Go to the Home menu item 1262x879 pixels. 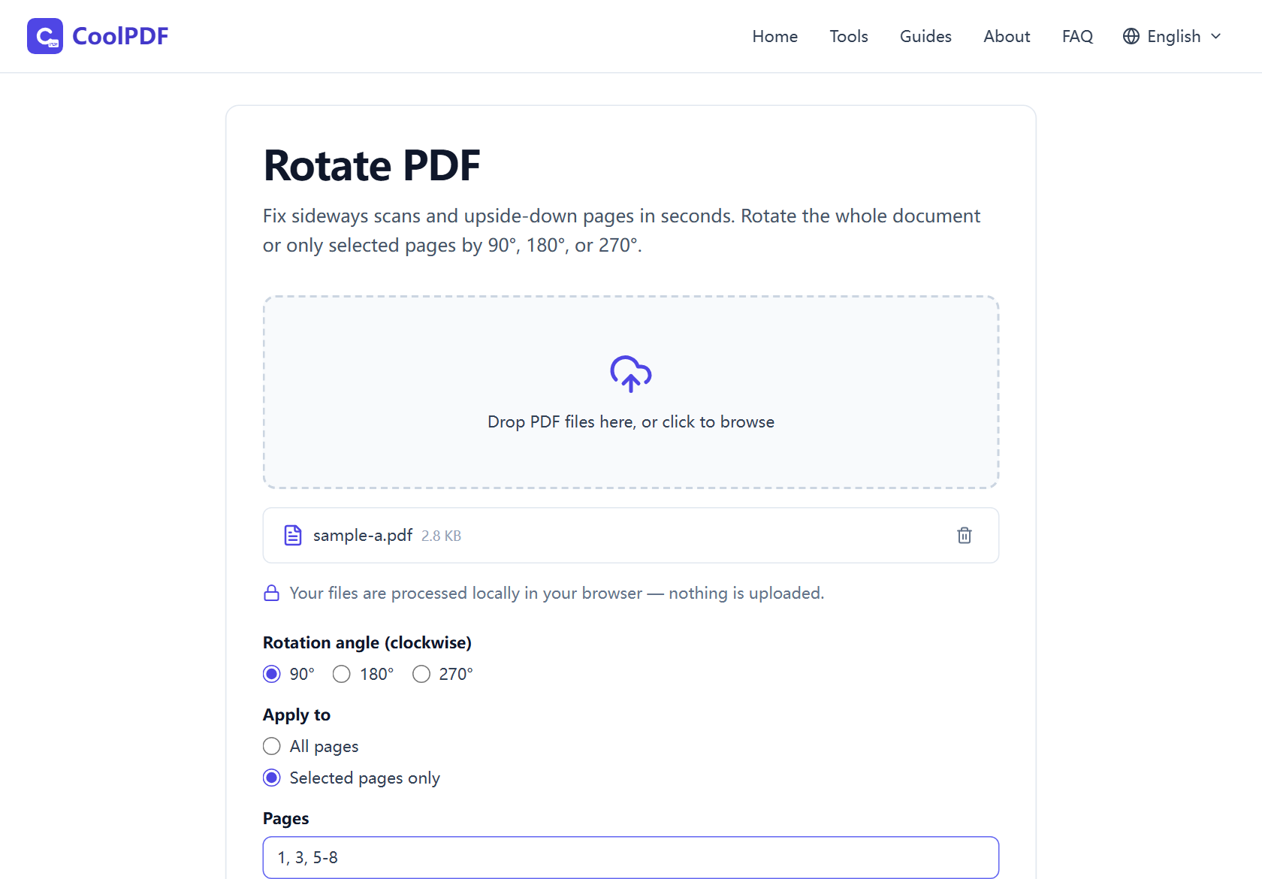tap(775, 36)
